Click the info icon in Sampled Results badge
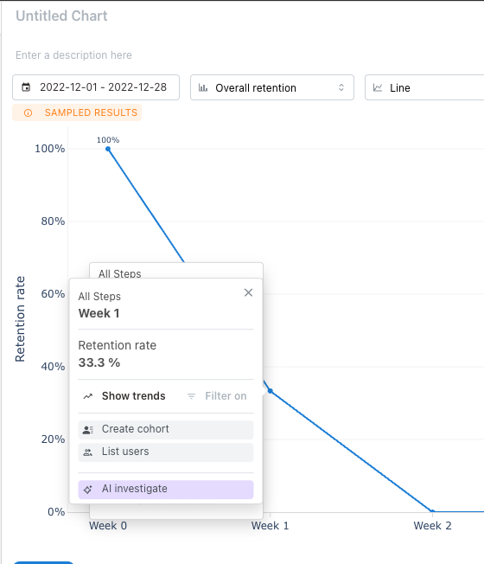Screen dimensions: 484x564 click(x=28, y=113)
